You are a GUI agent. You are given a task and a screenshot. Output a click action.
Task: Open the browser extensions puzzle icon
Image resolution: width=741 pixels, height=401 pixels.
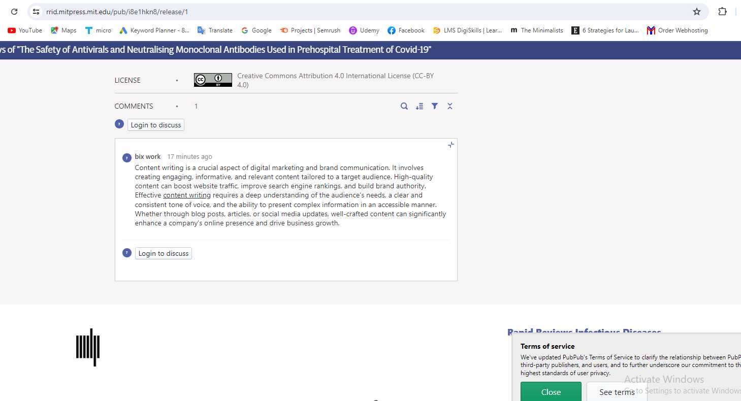pos(722,12)
